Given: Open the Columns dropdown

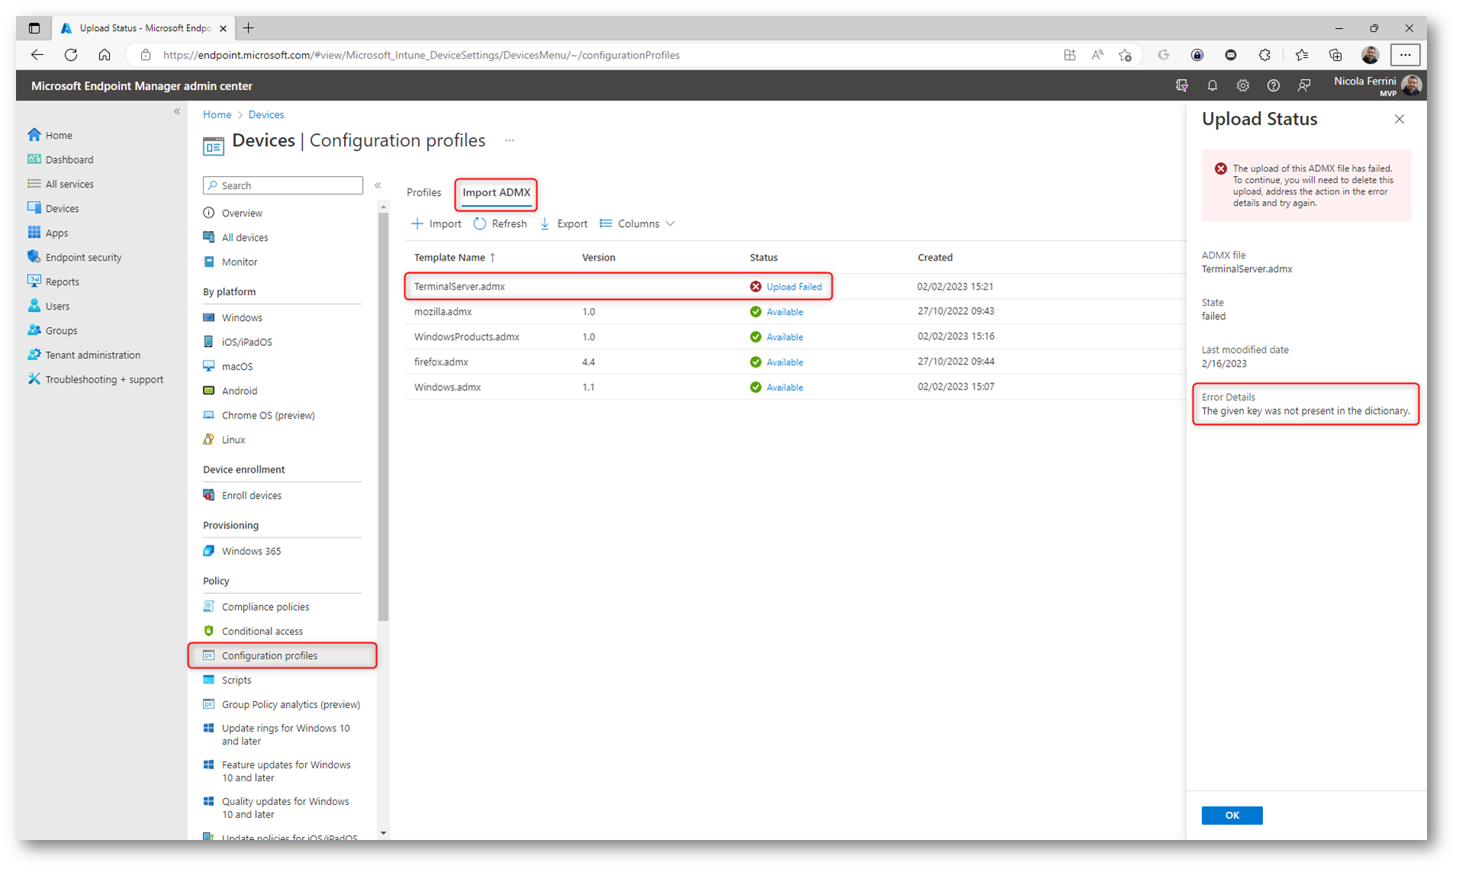Looking at the screenshot, I should (x=638, y=223).
